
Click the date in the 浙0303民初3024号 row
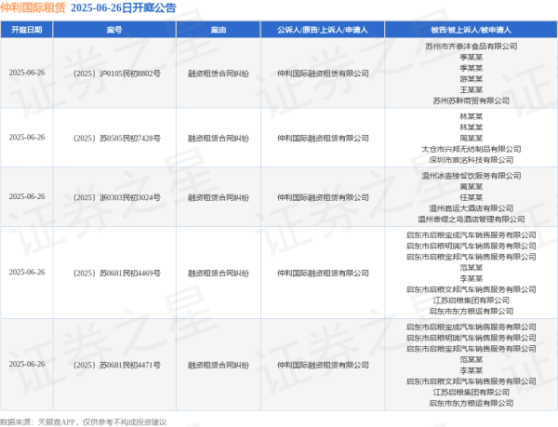click(x=27, y=196)
